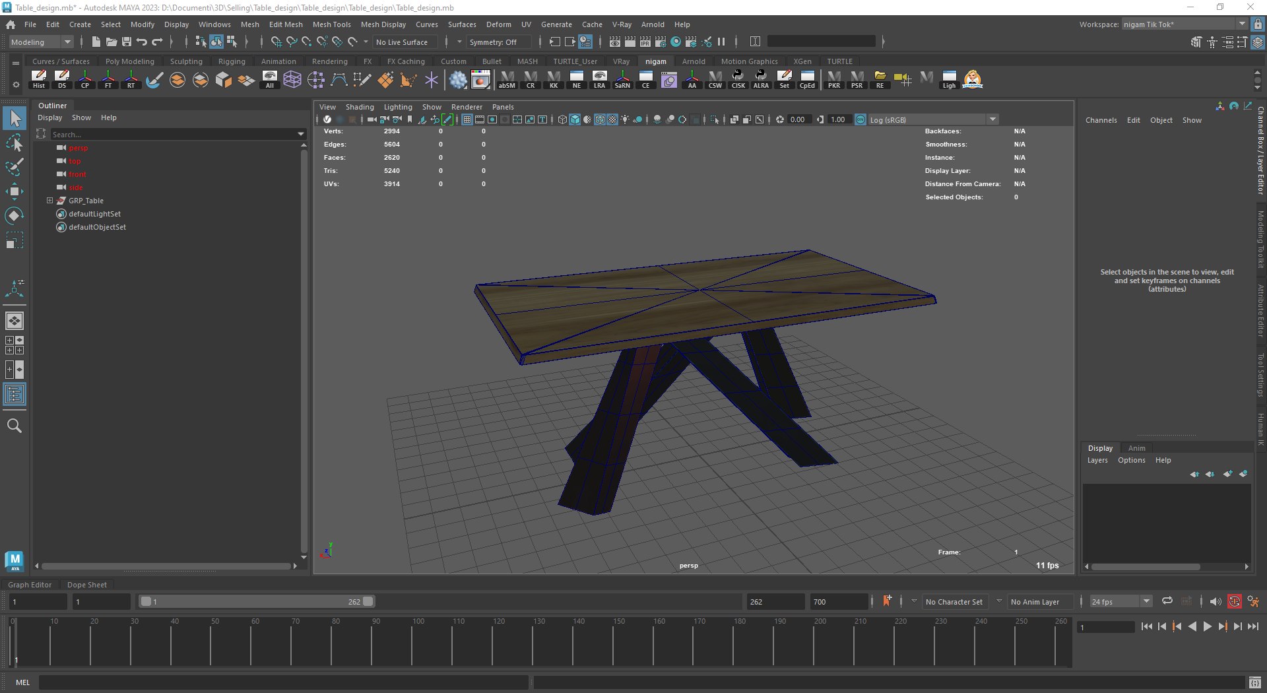Activate the Move tool in toolbox
The height and width of the screenshot is (693, 1267).
point(15,191)
